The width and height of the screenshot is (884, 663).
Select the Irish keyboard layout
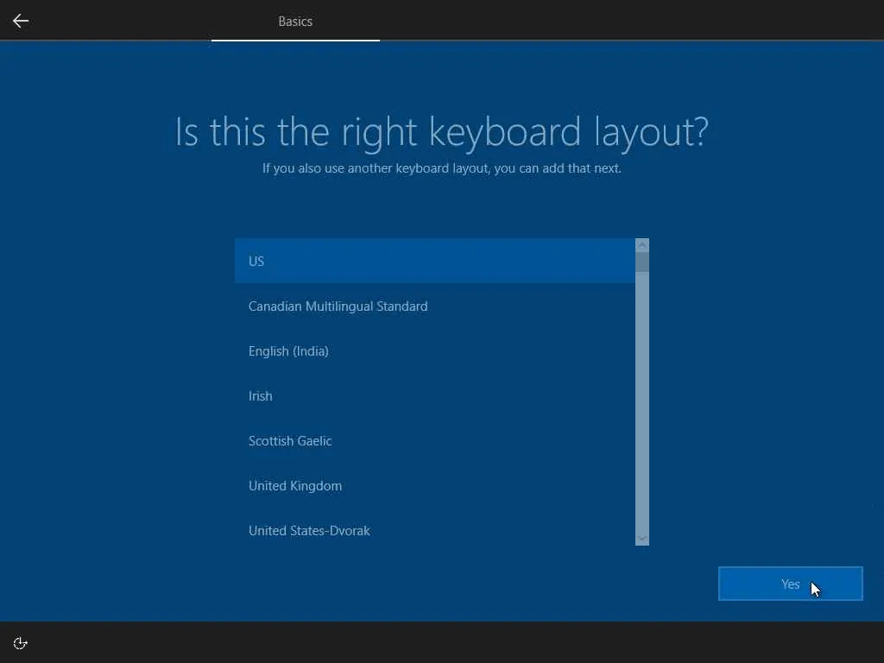point(435,395)
